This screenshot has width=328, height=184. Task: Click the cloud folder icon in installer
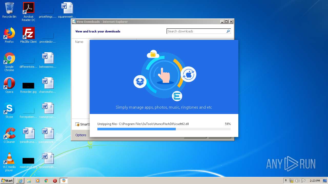[x=153, y=54]
